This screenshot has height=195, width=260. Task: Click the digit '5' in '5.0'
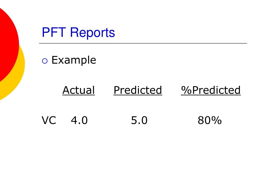[x=134, y=120]
